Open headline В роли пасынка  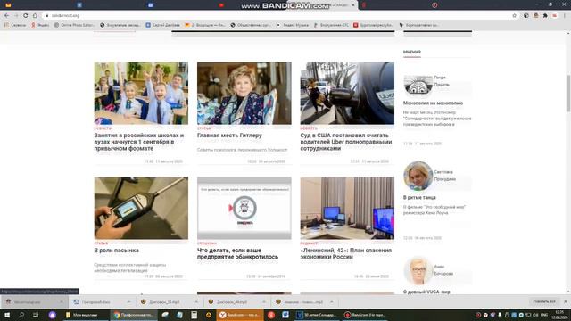(117, 251)
